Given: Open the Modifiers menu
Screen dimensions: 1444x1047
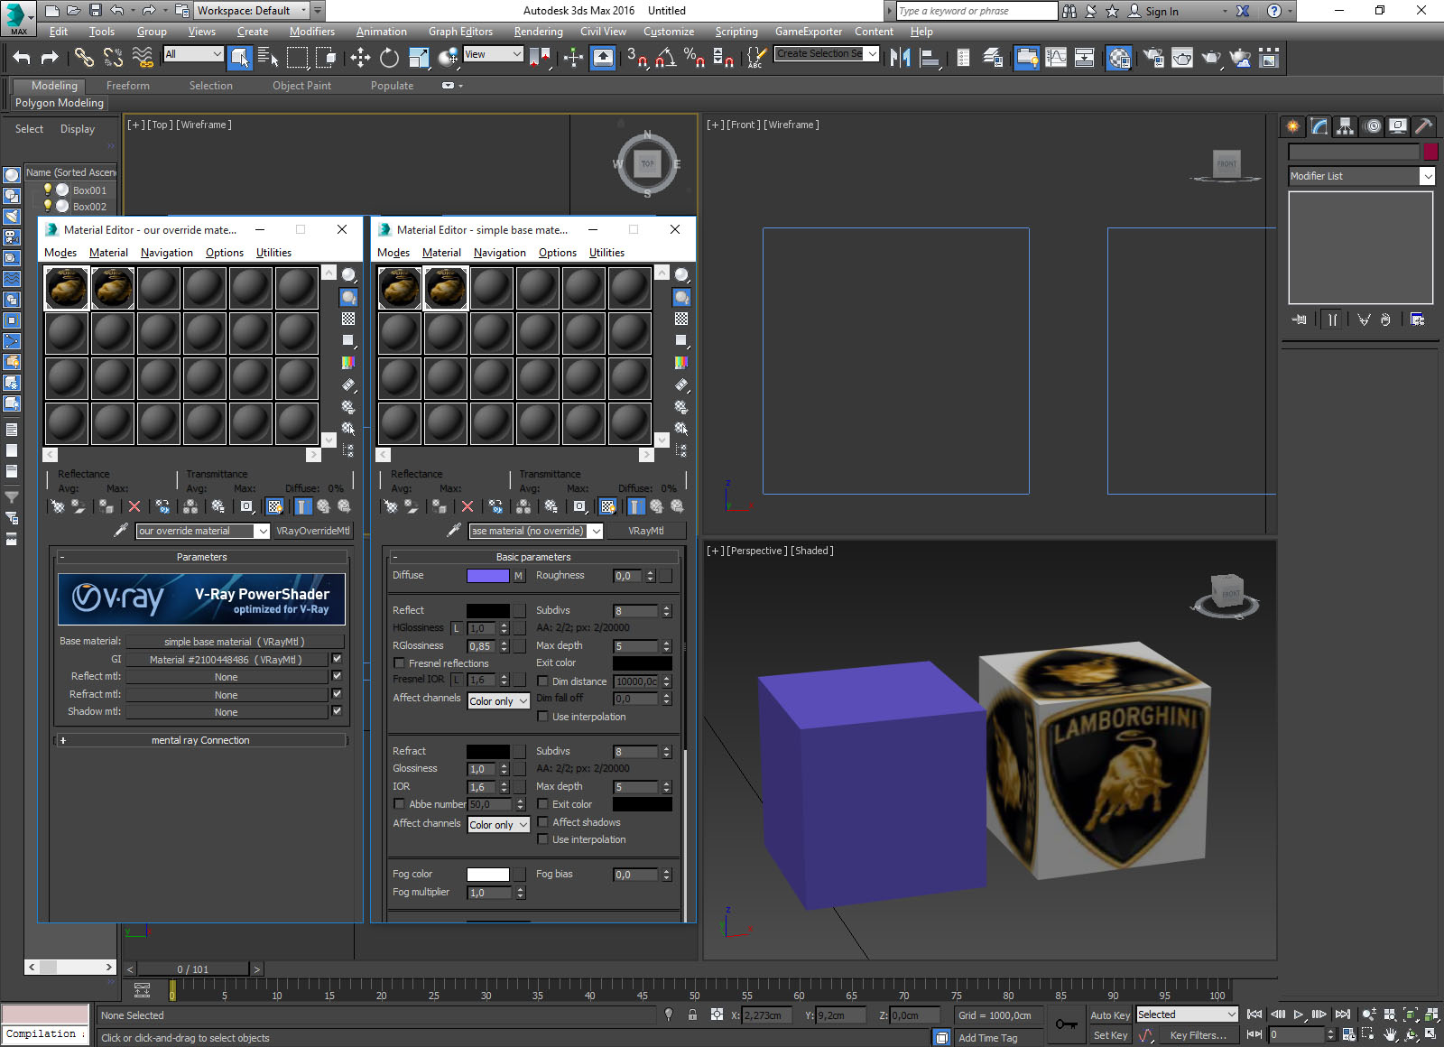Looking at the screenshot, I should [311, 32].
